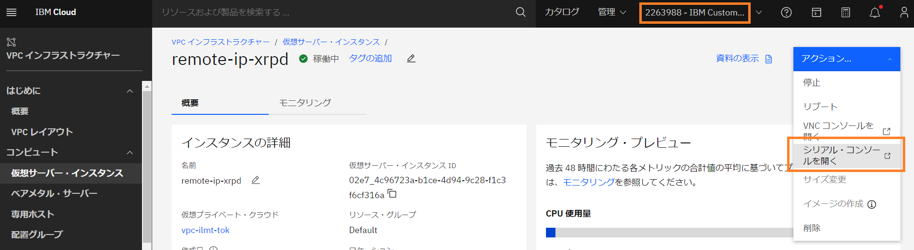Open the account switcher 2263988 - IBM Custom...
This screenshot has height=250, width=914.
[x=695, y=13]
